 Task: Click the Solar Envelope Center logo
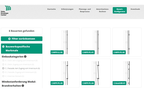pyautogui.click(x=6, y=11)
